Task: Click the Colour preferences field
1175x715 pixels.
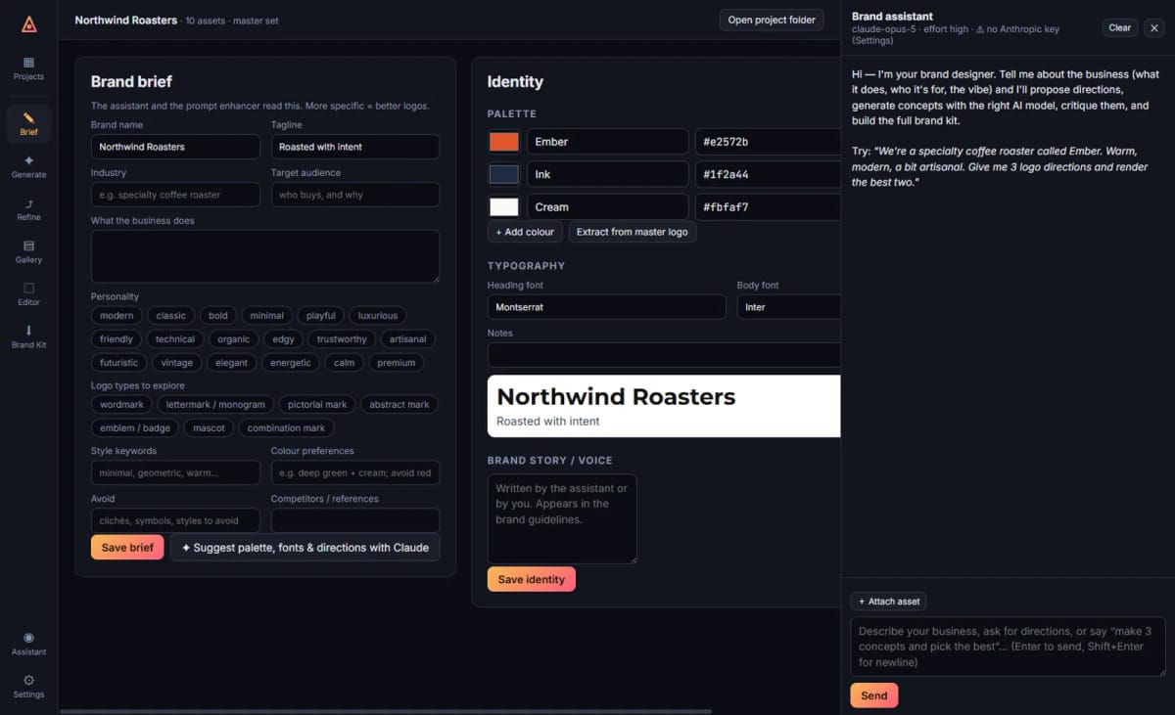Action: pos(355,472)
